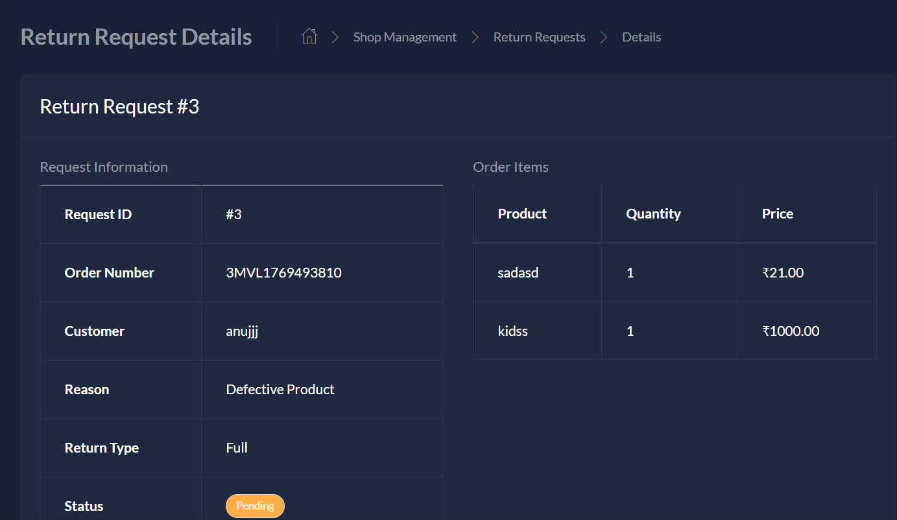Select the Details breadcrumb item
This screenshot has width=897, height=520.
click(641, 37)
